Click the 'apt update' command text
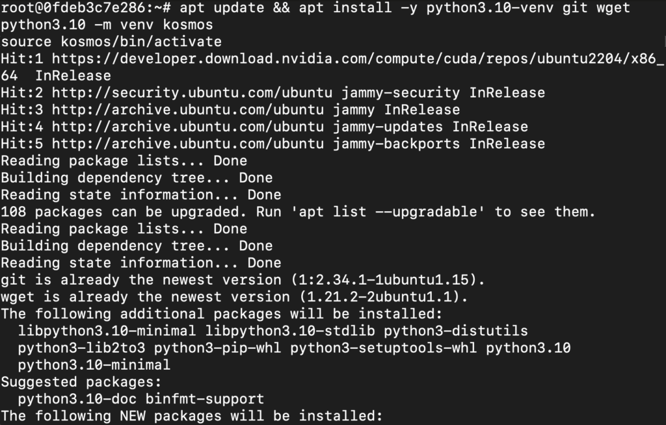This screenshot has width=666, height=425. pos(222,8)
